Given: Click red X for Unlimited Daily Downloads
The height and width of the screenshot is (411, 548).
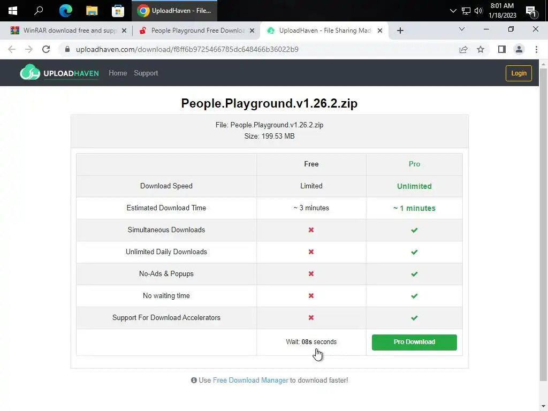Looking at the screenshot, I should [x=311, y=252].
